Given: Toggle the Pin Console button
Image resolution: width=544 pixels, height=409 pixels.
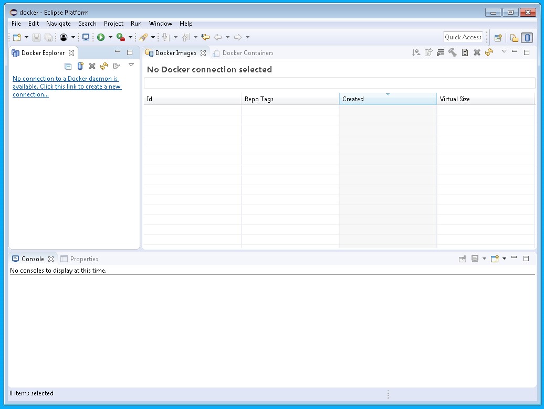Looking at the screenshot, I should point(462,259).
